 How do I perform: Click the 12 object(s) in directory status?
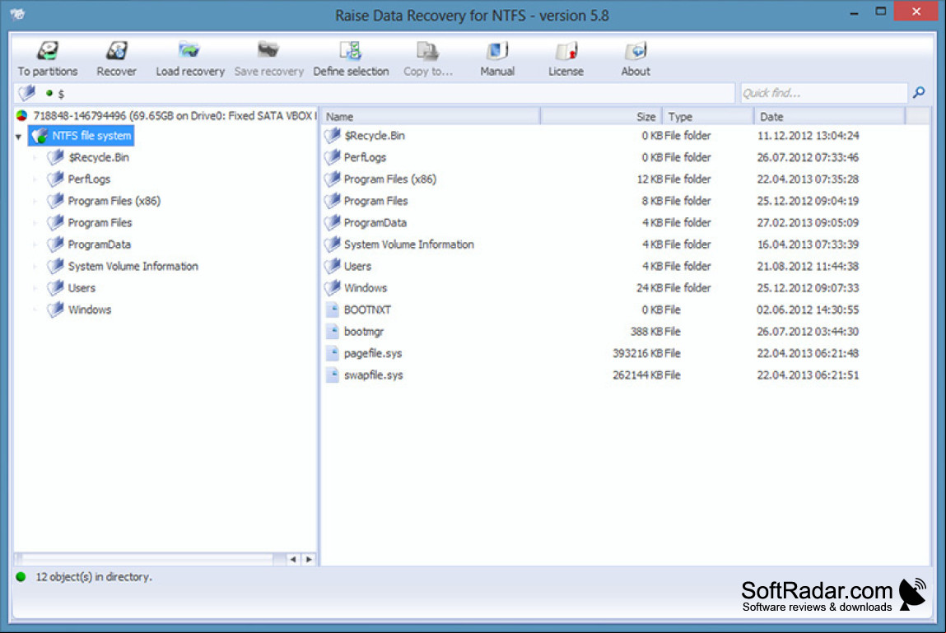pos(94,577)
